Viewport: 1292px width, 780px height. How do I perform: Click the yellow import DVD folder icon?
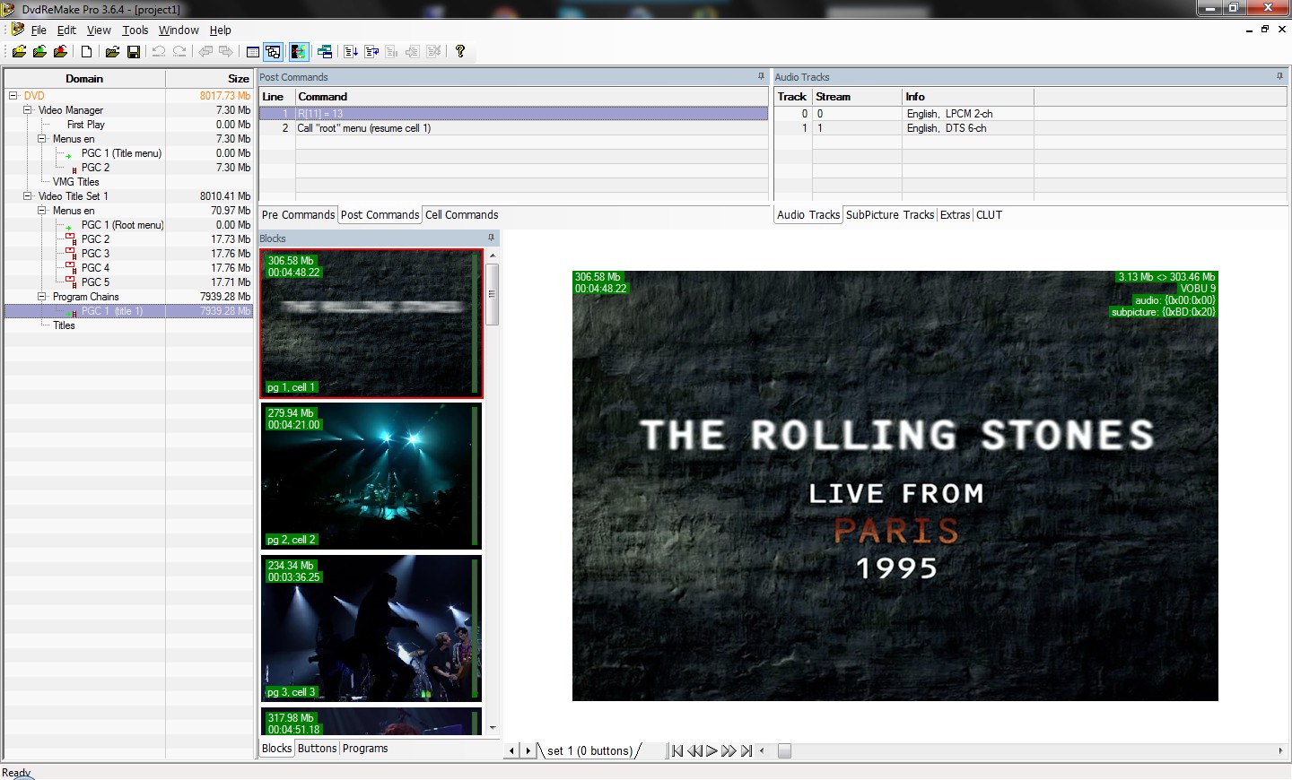[x=19, y=52]
